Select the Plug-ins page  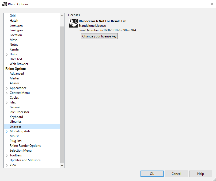pos(16,141)
